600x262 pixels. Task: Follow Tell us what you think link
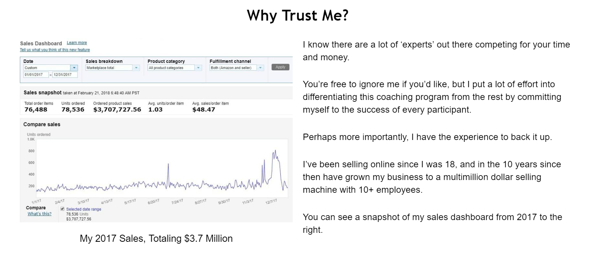pyautogui.click(x=55, y=50)
